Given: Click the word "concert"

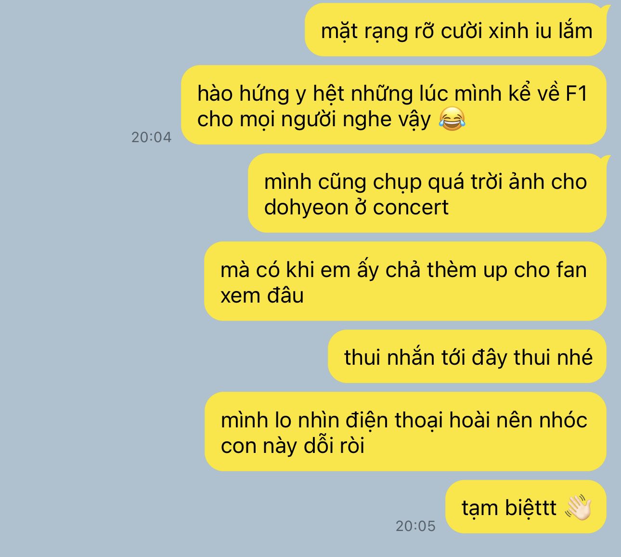Looking at the screenshot, I should (411, 207).
